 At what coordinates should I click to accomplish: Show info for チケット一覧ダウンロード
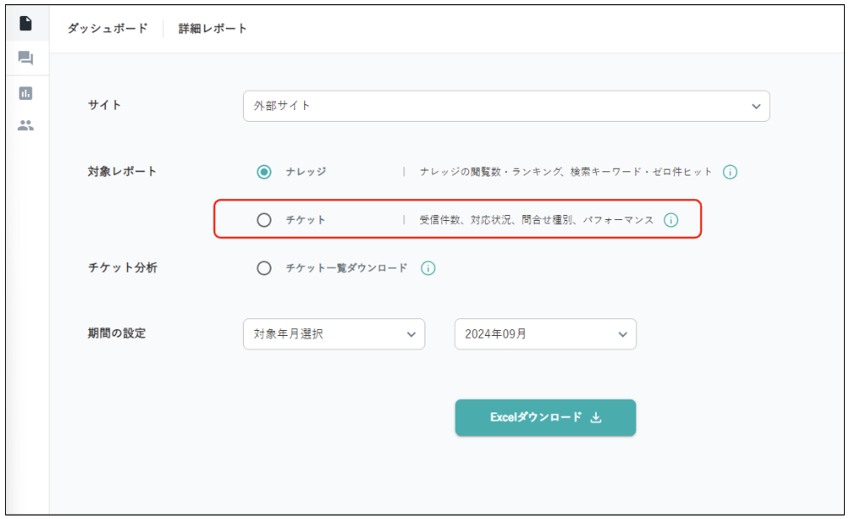428,268
